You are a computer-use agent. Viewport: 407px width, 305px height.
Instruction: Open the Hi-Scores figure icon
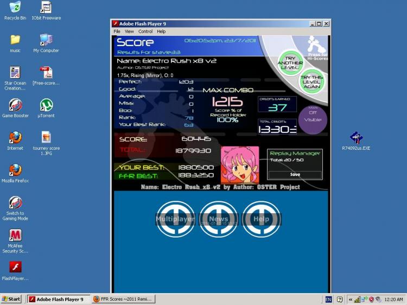[x=317, y=46]
